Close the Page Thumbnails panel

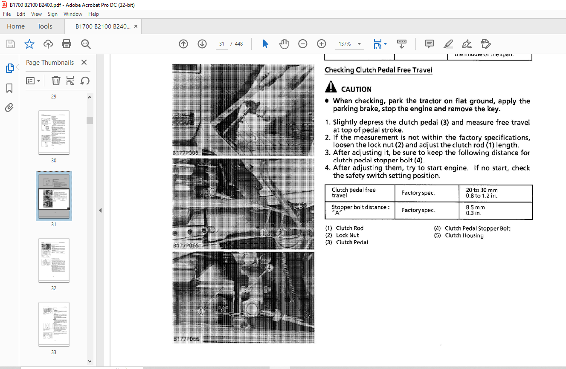pos(84,62)
